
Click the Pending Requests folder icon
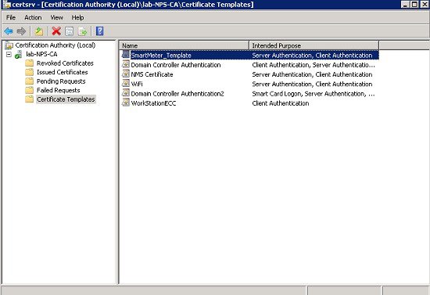pyautogui.click(x=30, y=81)
